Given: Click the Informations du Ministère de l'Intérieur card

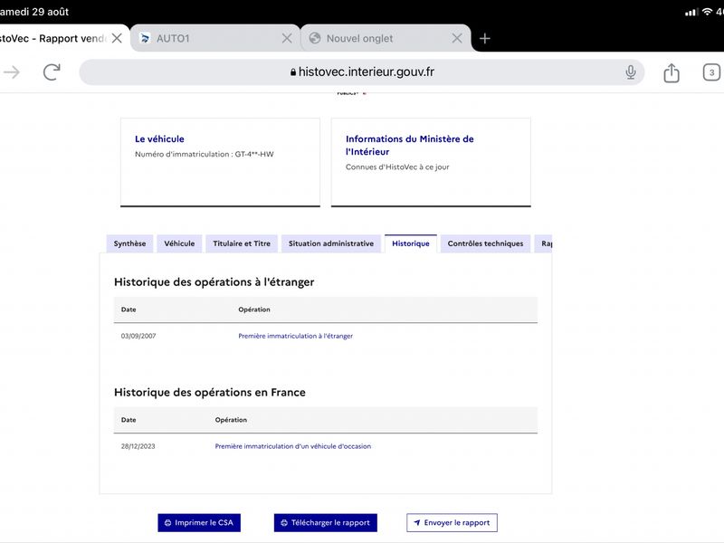Looking at the screenshot, I should click(x=431, y=162).
